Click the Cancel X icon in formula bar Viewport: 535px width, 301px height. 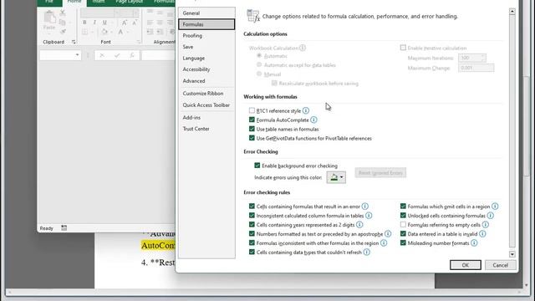pyautogui.click(x=102, y=55)
